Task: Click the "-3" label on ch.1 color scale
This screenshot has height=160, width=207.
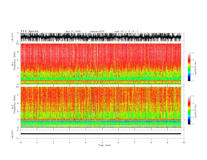Action: (193, 53)
